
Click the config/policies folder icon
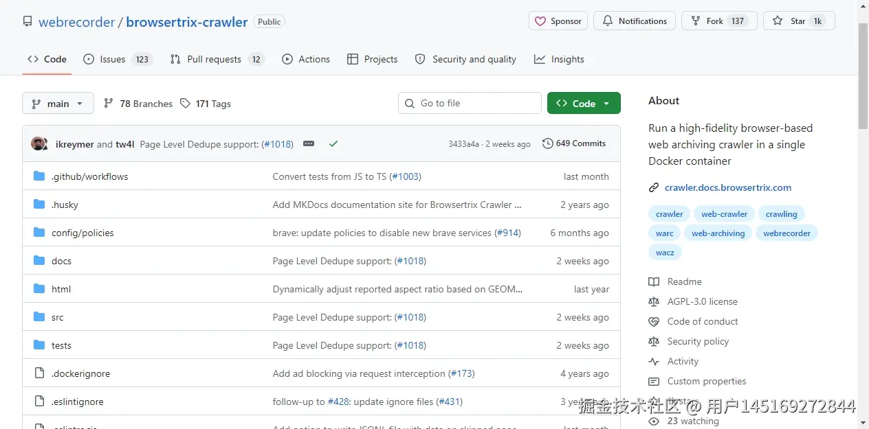click(x=39, y=233)
